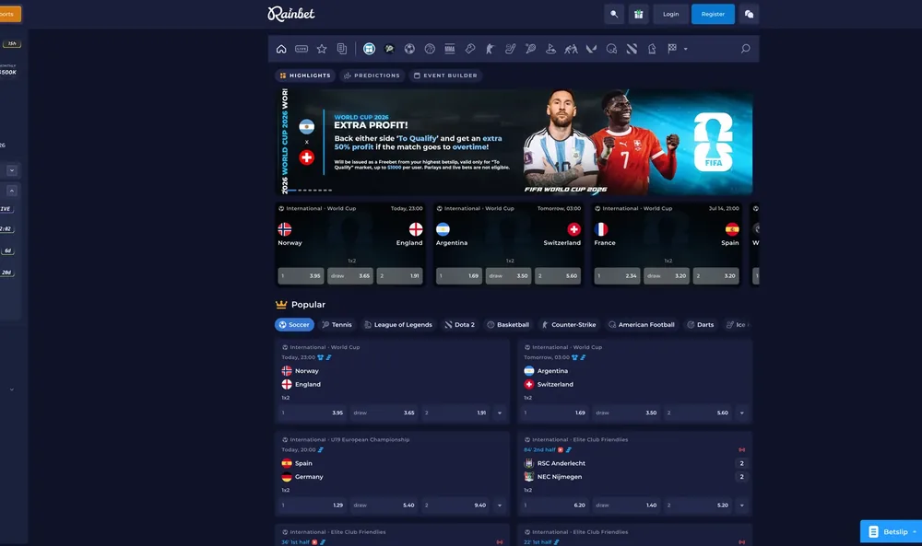
Task: Select the Basketball popular filter
Action: coord(508,325)
